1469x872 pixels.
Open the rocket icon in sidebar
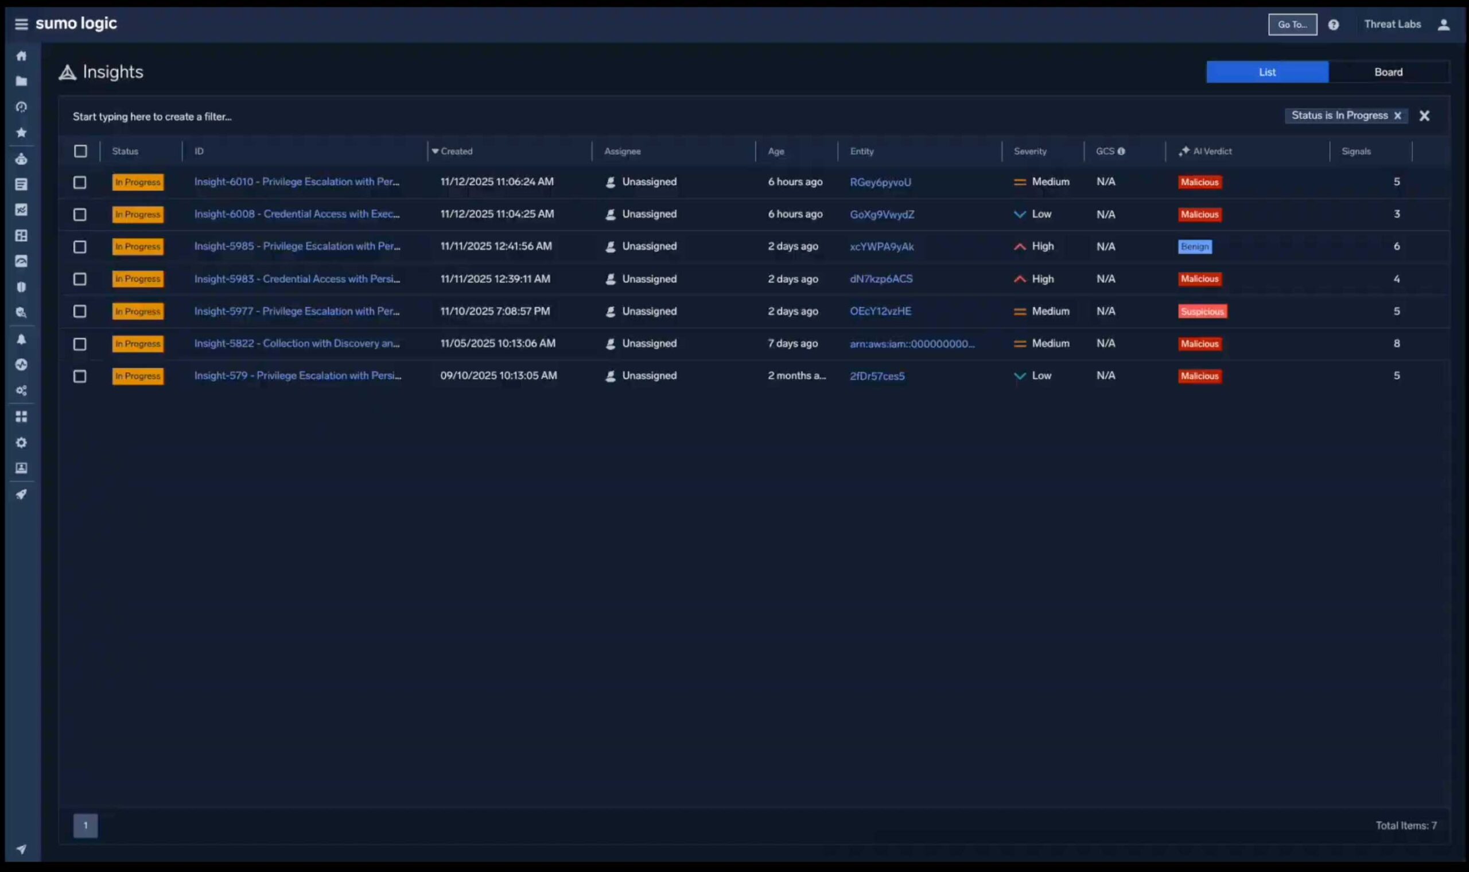click(x=21, y=494)
